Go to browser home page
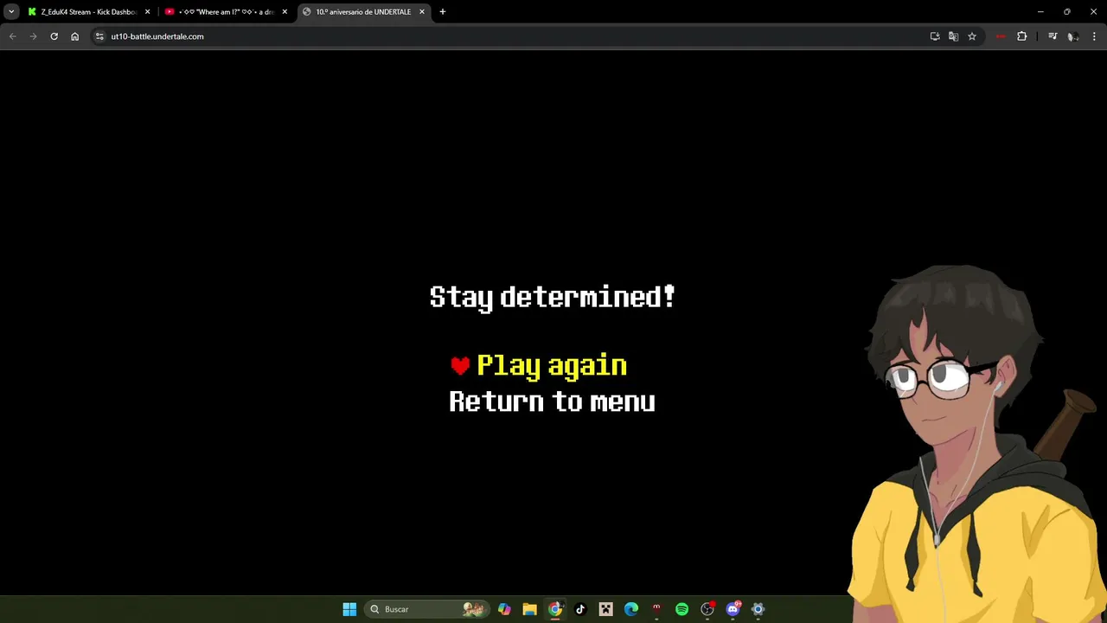The height and width of the screenshot is (623, 1107). [x=74, y=36]
